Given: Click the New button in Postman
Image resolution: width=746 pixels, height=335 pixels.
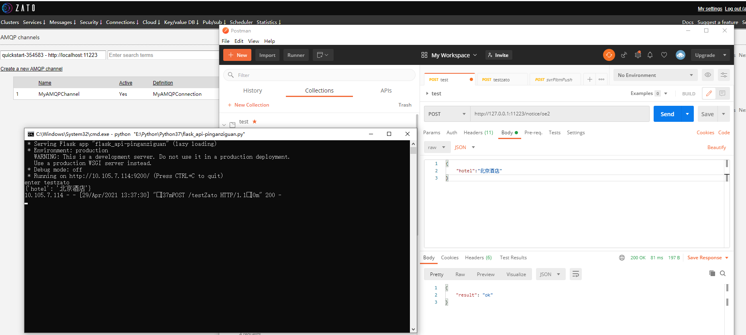Looking at the screenshot, I should pyautogui.click(x=237, y=55).
